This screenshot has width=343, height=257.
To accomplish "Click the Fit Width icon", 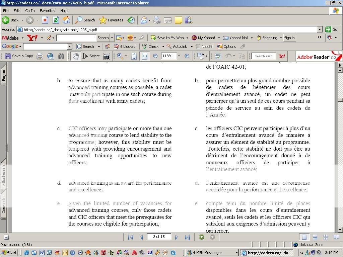I will pos(144,56).
